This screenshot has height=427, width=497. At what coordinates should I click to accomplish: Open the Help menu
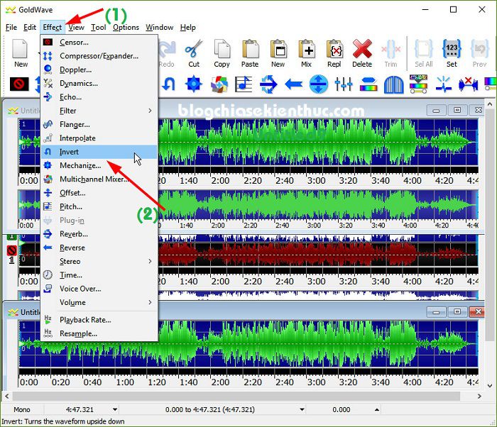pyautogui.click(x=188, y=27)
